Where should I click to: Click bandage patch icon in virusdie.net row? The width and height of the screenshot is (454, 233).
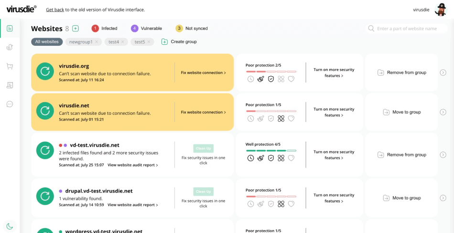tap(281, 118)
